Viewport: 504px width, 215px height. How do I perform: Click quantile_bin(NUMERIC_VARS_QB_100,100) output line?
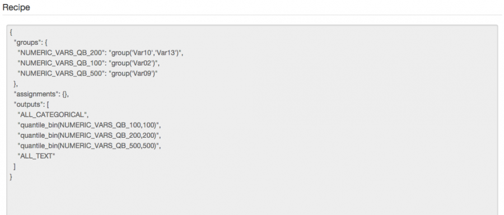click(89, 125)
